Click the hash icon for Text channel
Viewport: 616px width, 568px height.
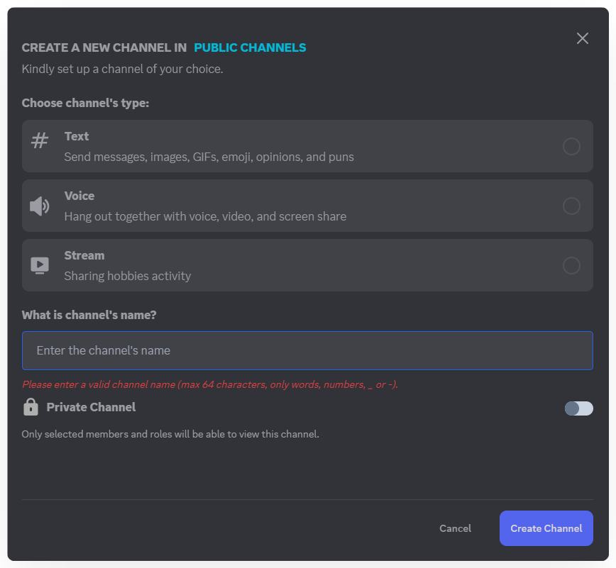tap(40, 140)
